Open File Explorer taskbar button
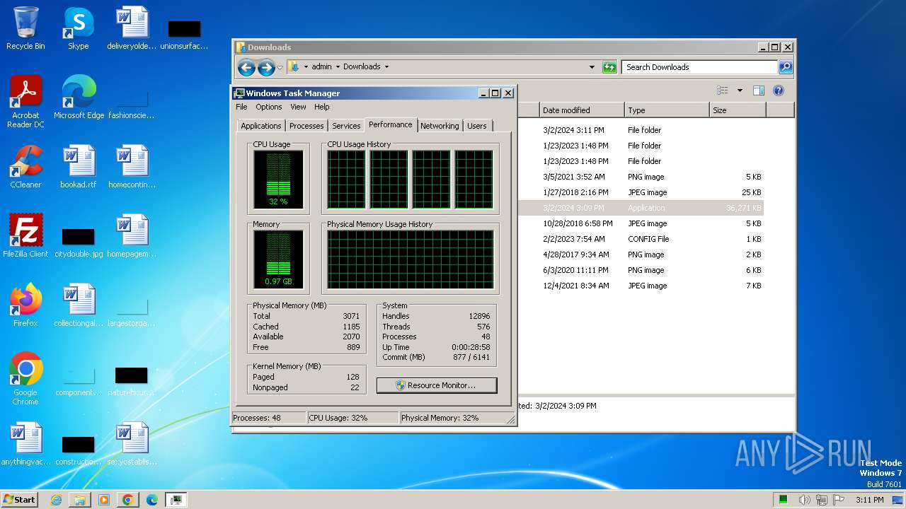This screenshot has width=906, height=509. click(x=80, y=500)
